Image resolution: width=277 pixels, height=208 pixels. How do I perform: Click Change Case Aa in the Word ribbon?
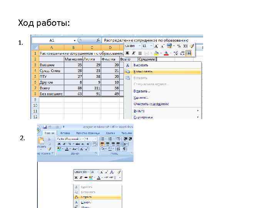(74, 149)
